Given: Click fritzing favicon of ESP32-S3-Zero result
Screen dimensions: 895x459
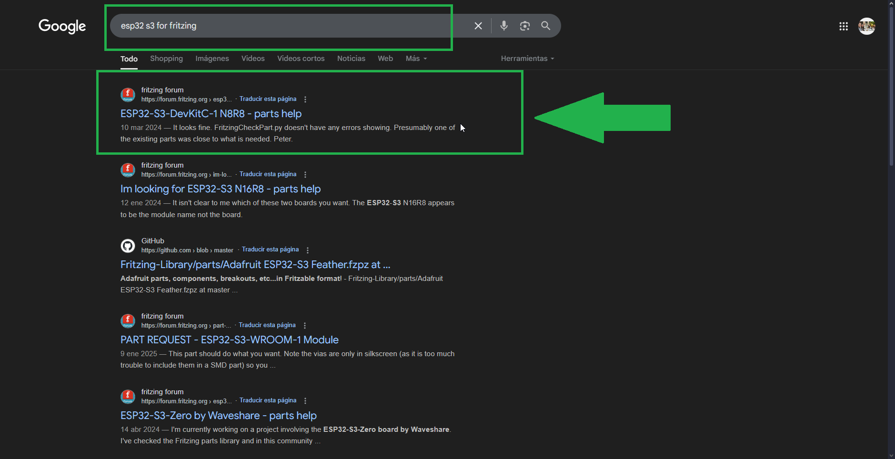Looking at the screenshot, I should click(x=128, y=397).
